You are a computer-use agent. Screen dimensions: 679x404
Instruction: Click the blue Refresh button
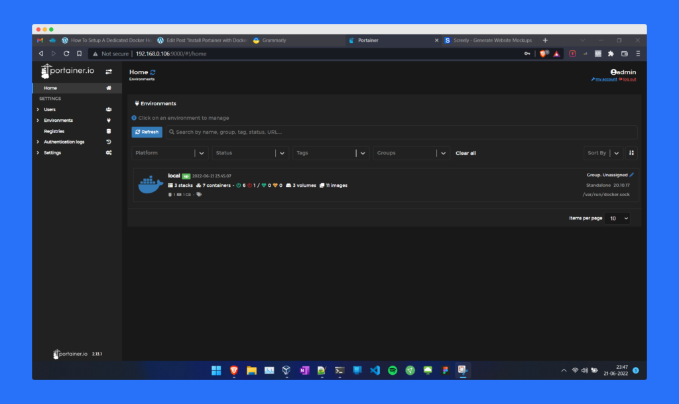[x=147, y=132]
